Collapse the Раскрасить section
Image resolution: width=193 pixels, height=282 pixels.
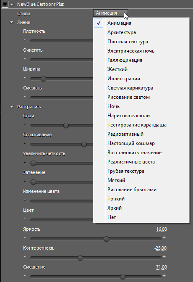click(12, 107)
